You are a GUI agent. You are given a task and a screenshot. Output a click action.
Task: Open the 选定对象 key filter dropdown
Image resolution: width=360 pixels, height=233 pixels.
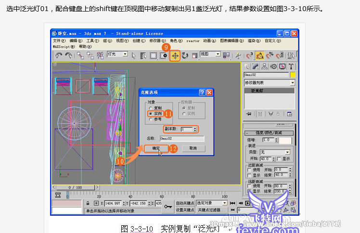225,203
